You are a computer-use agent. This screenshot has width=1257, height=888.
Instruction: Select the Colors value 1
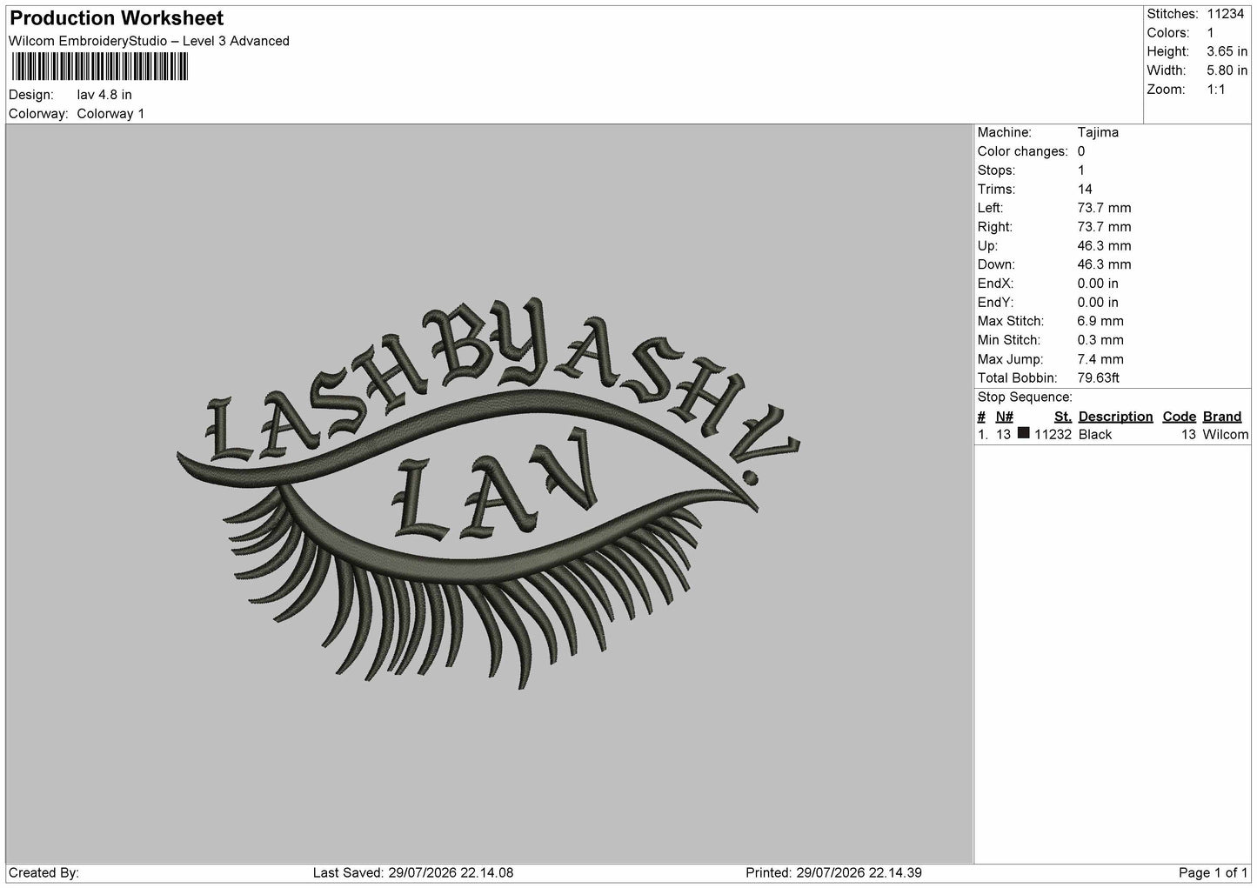click(1210, 33)
